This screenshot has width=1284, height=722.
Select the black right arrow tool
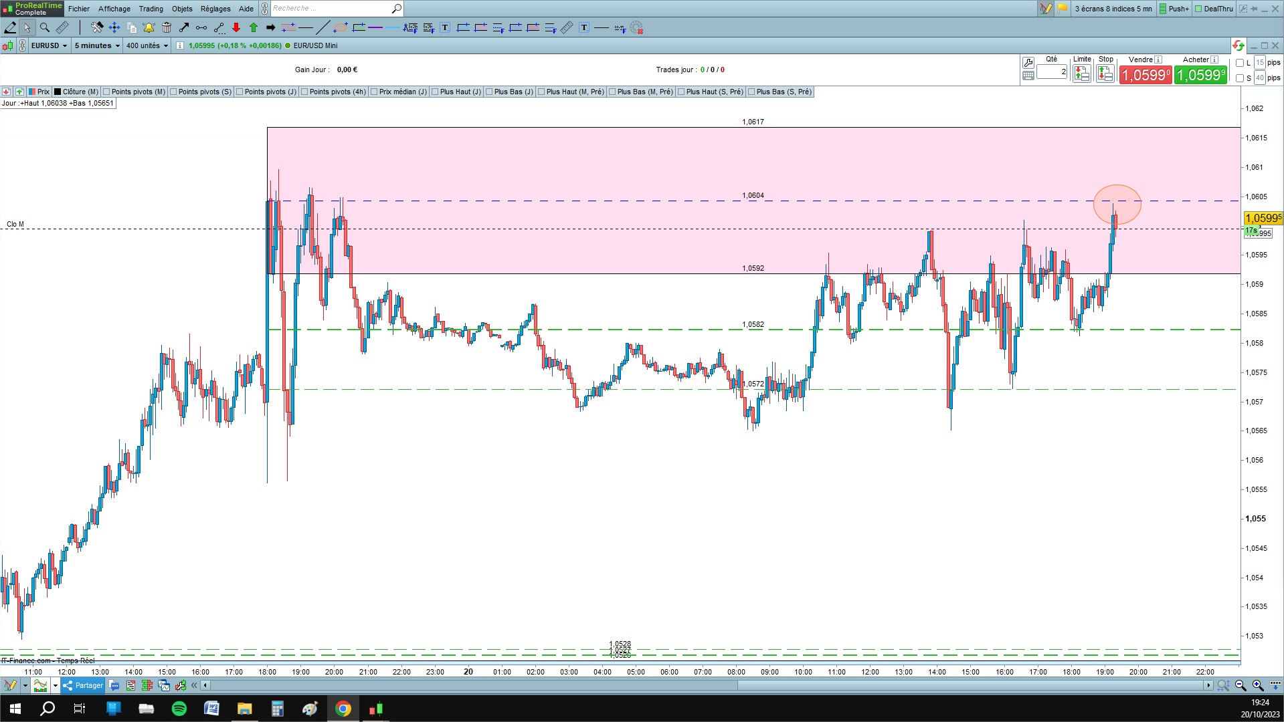271,27
